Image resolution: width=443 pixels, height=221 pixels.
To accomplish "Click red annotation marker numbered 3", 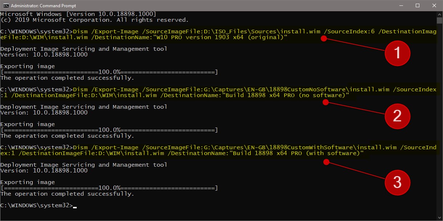I will [398, 183].
